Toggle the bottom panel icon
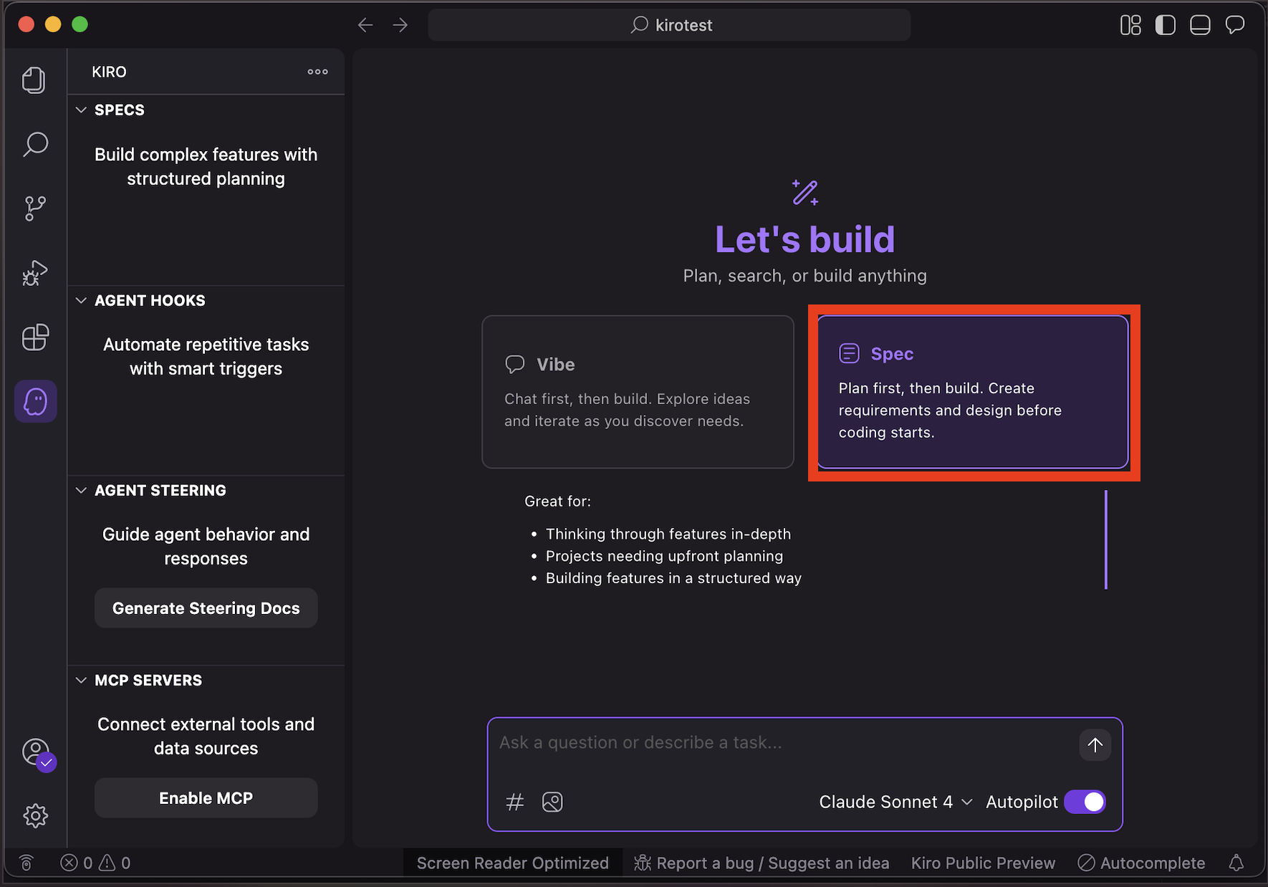 point(1200,25)
